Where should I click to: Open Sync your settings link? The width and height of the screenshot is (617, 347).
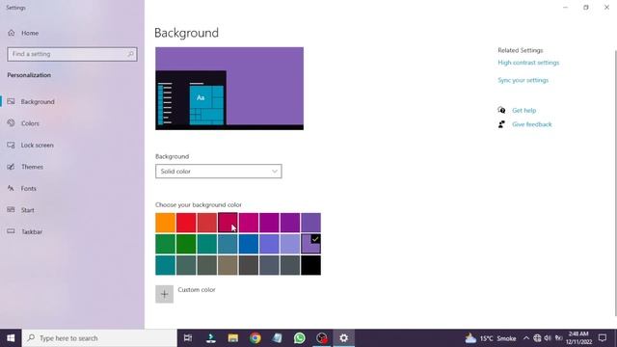[523, 80]
